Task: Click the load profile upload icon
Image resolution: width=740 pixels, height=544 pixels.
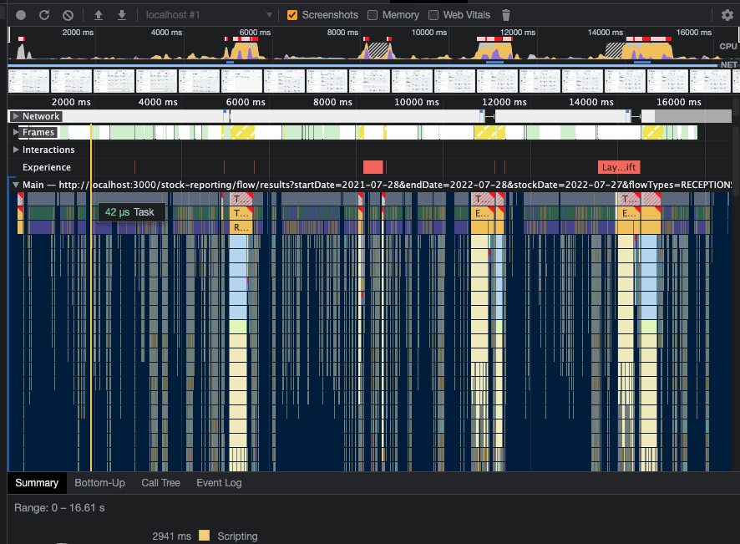Action: 99,15
